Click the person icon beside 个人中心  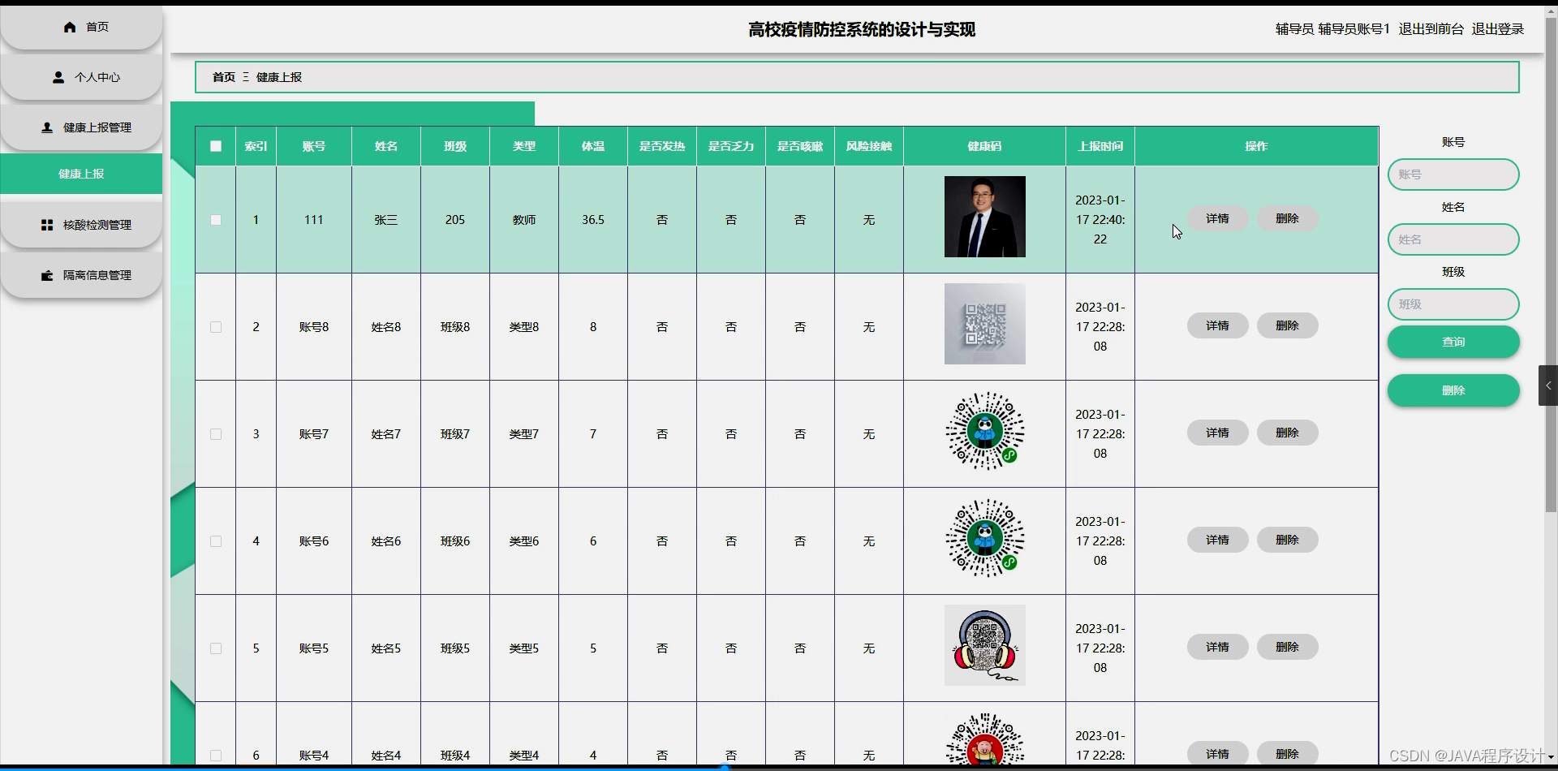[x=58, y=77]
